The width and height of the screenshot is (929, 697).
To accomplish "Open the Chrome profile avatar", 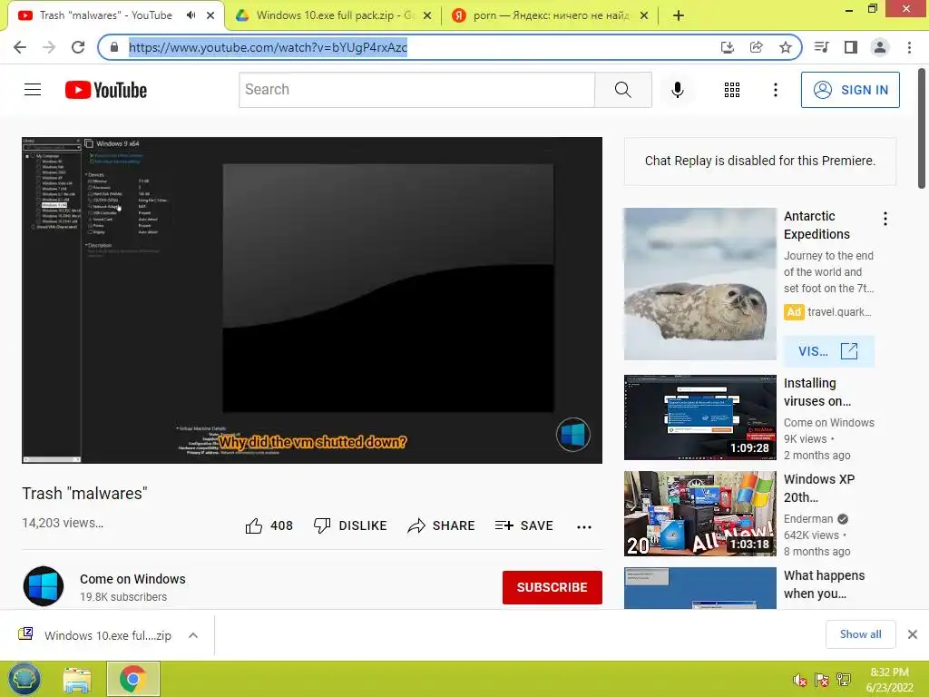I will click(880, 47).
